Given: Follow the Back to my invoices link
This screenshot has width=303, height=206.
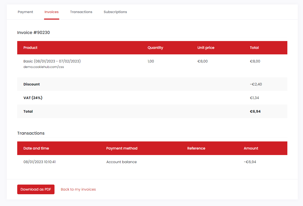Looking at the screenshot, I should click(78, 189).
